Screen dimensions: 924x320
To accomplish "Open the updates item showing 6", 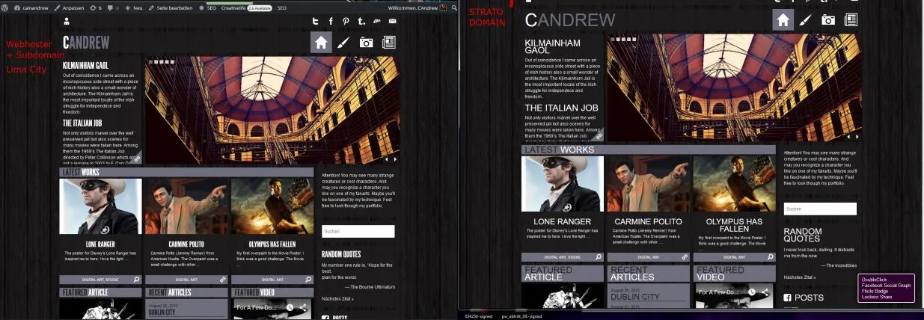I will (96, 7).
